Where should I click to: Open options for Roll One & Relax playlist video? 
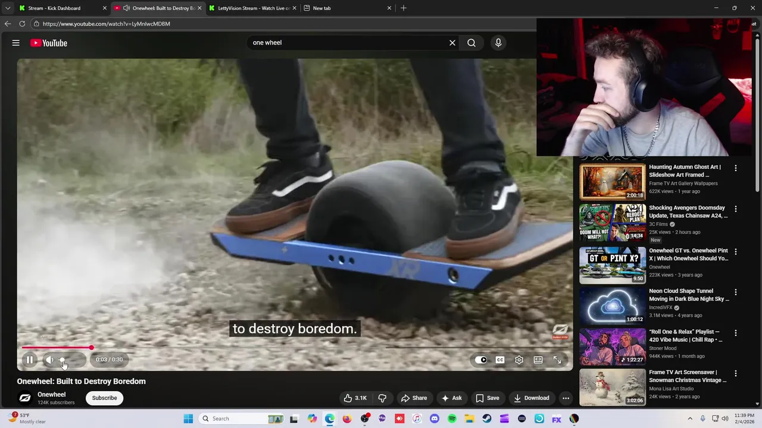(x=736, y=333)
